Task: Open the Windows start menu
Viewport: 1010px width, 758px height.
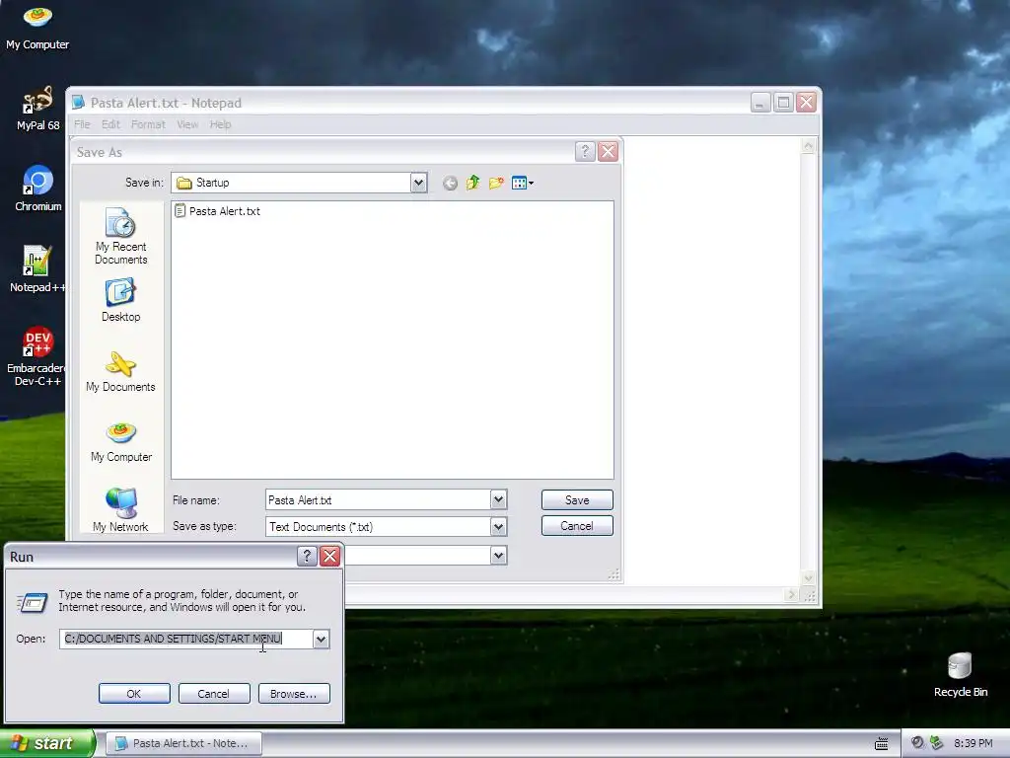Action: click(47, 743)
